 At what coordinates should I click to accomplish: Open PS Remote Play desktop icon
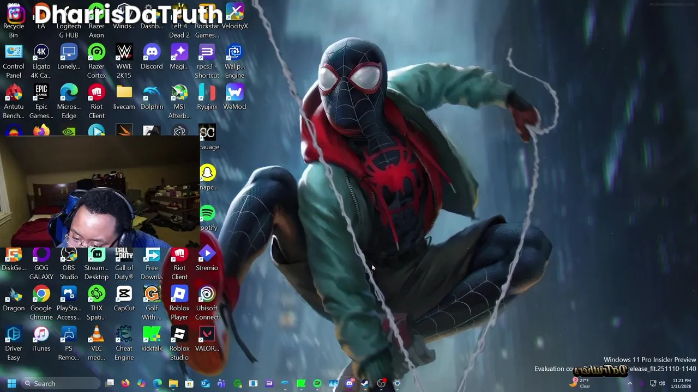(69, 344)
